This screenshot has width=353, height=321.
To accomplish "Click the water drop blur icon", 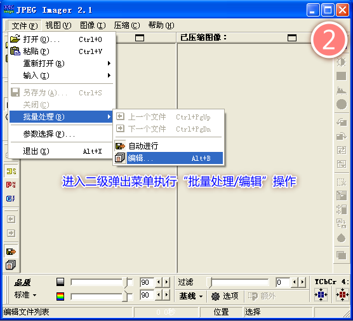I will pos(342,238).
